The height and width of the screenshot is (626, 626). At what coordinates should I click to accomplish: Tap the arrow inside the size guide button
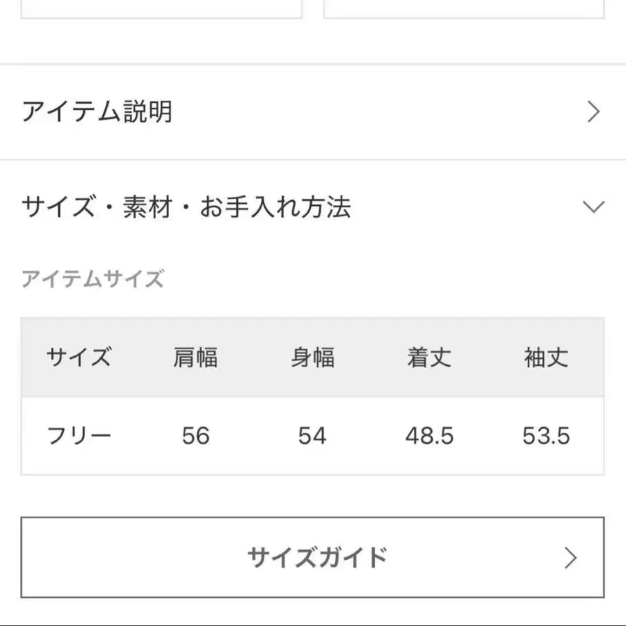(572, 557)
